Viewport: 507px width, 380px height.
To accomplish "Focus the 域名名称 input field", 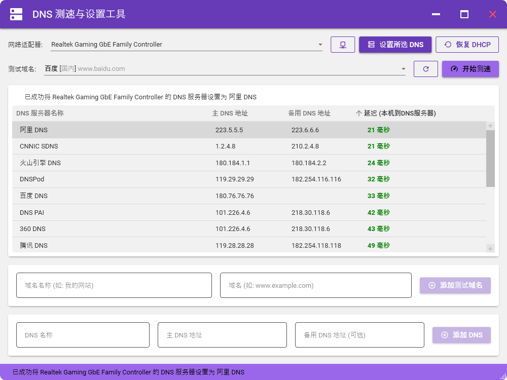I will 114,285.
